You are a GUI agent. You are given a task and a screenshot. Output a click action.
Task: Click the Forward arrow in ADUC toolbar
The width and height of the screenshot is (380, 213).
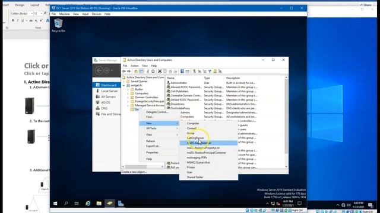pyautogui.click(x=129, y=71)
